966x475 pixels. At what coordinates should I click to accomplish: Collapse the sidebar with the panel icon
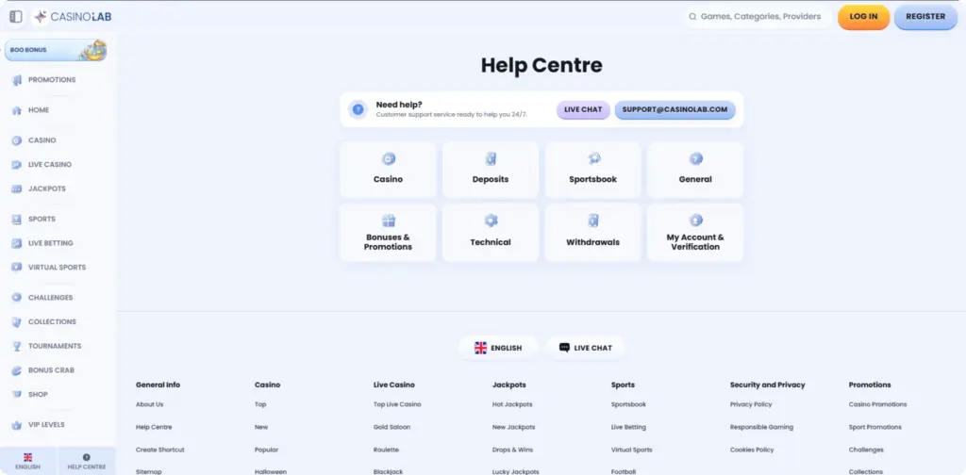(16, 17)
